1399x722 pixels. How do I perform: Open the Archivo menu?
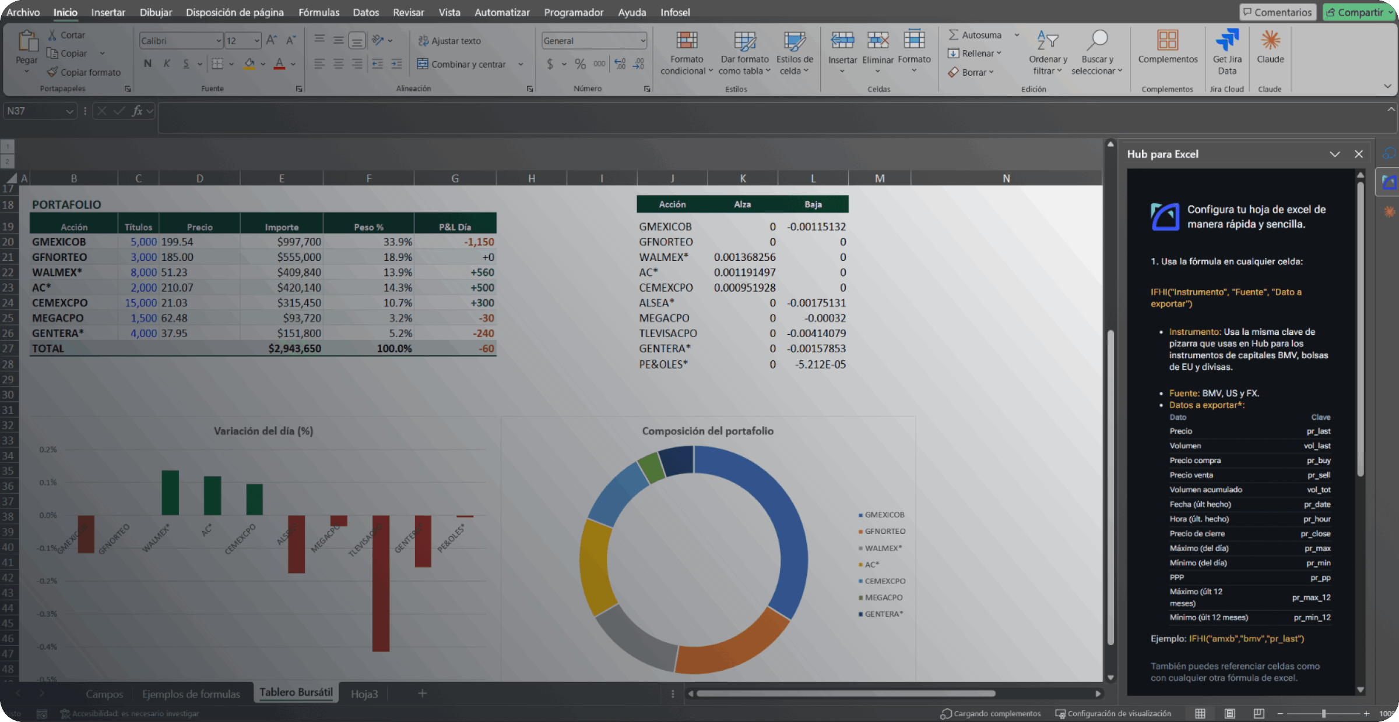point(23,12)
